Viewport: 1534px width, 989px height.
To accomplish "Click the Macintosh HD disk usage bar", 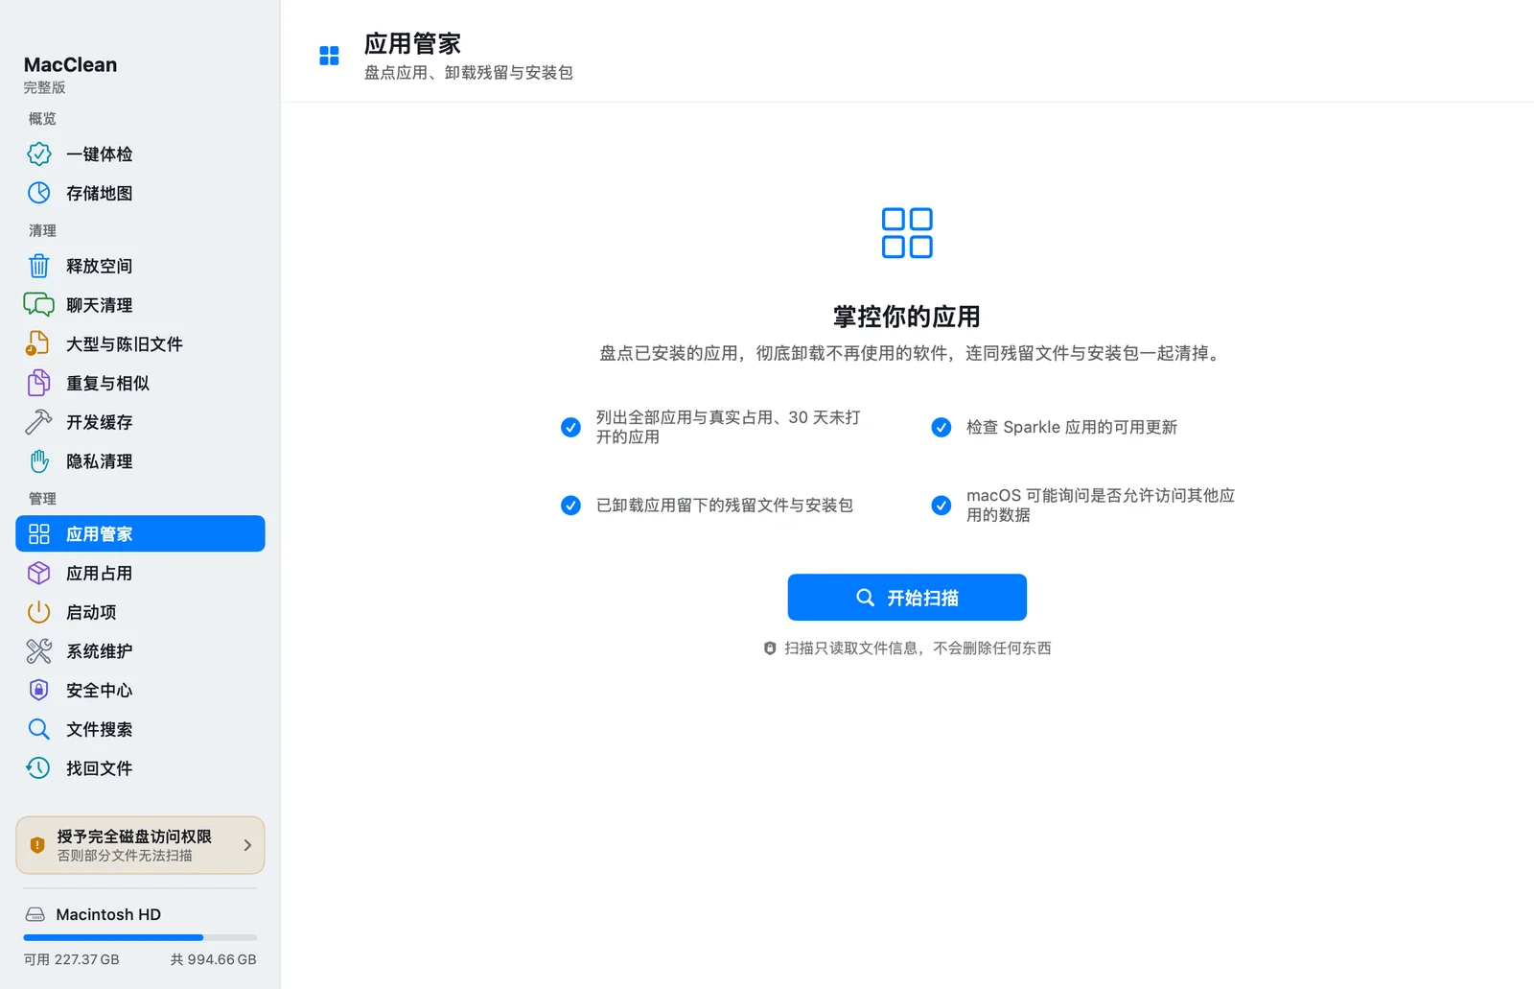I will point(140,937).
